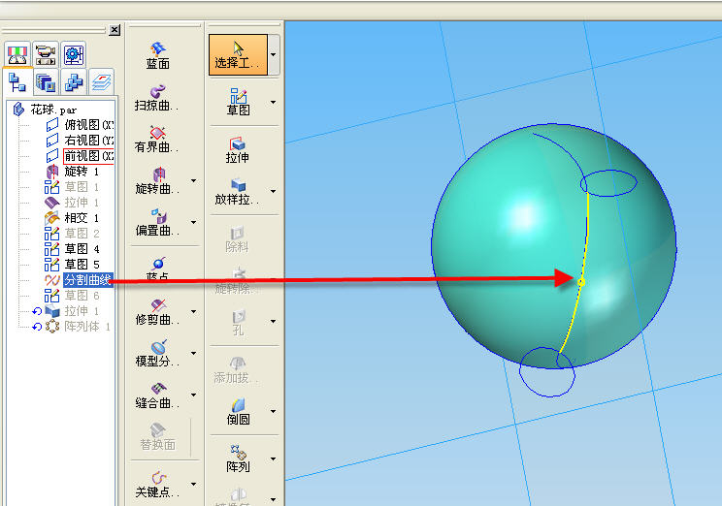722x506 pixels.
Task: Select the 旋转曲 revolved surface tool
Action: coord(157,180)
